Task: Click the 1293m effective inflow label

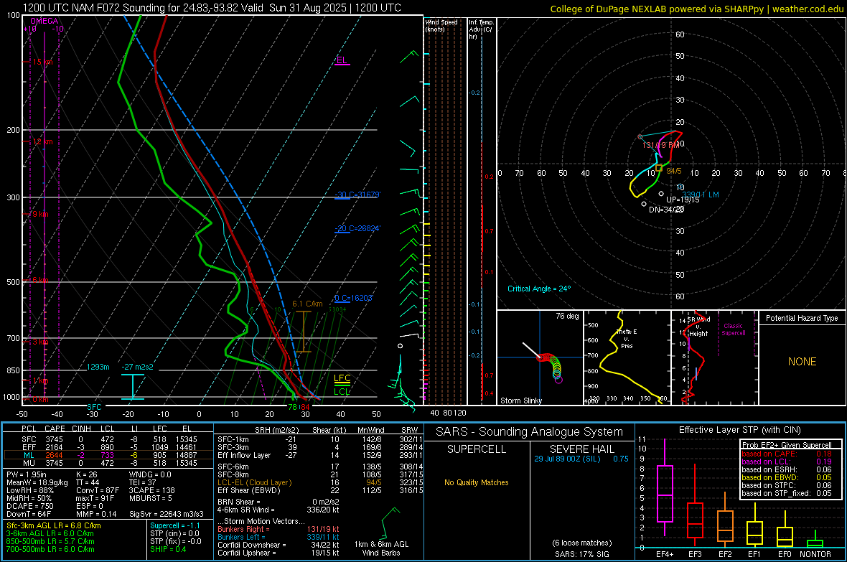Action: (98, 367)
